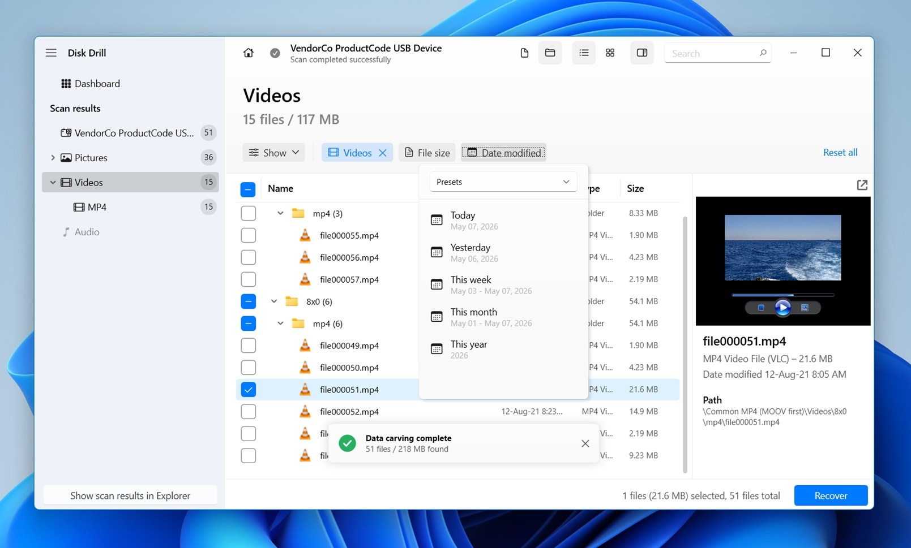Open the Presets dropdown
The height and width of the screenshot is (548, 911).
click(503, 182)
